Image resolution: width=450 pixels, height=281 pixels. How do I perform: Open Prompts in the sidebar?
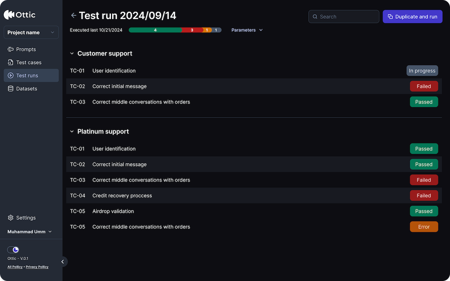click(31, 49)
